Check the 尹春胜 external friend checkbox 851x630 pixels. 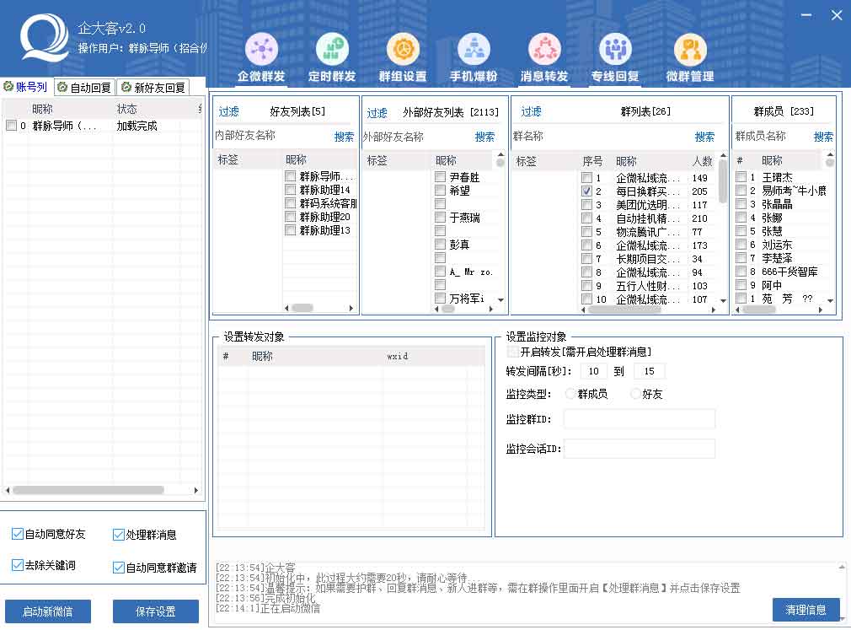(x=440, y=177)
